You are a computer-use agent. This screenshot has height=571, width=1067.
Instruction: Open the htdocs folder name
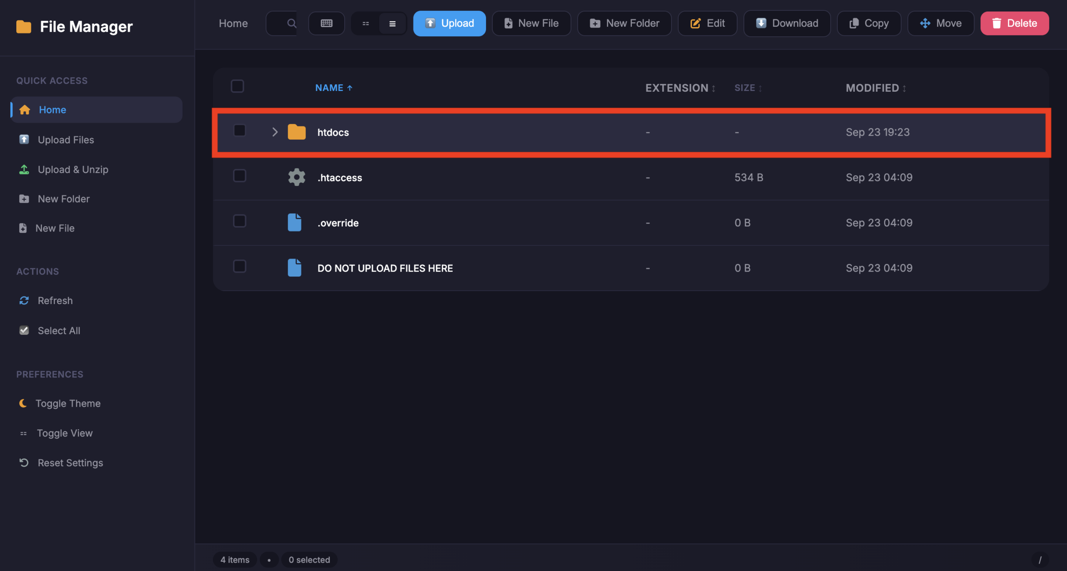(333, 132)
